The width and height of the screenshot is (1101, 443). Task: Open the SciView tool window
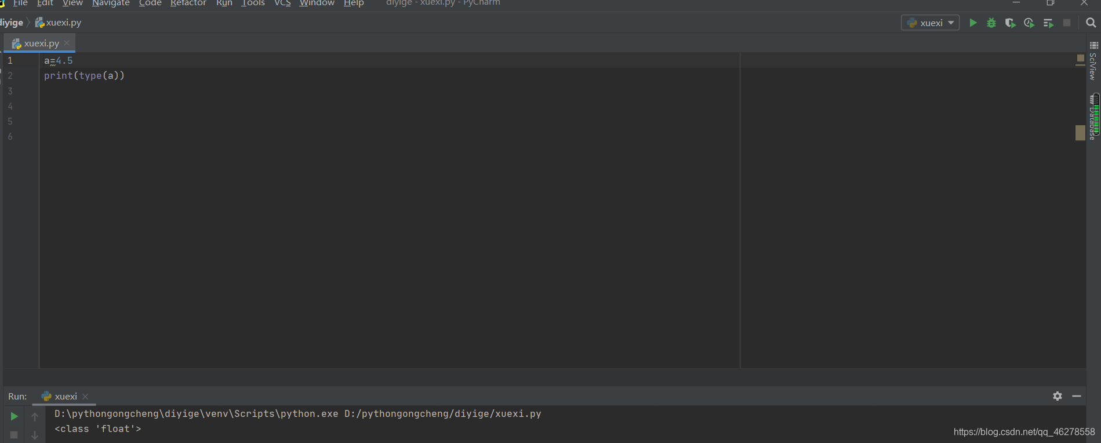(x=1093, y=61)
